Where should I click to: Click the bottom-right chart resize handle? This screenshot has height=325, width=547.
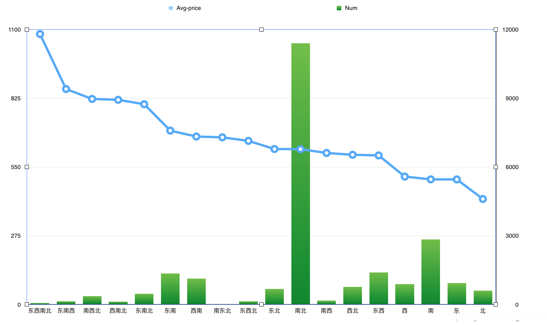click(x=496, y=304)
